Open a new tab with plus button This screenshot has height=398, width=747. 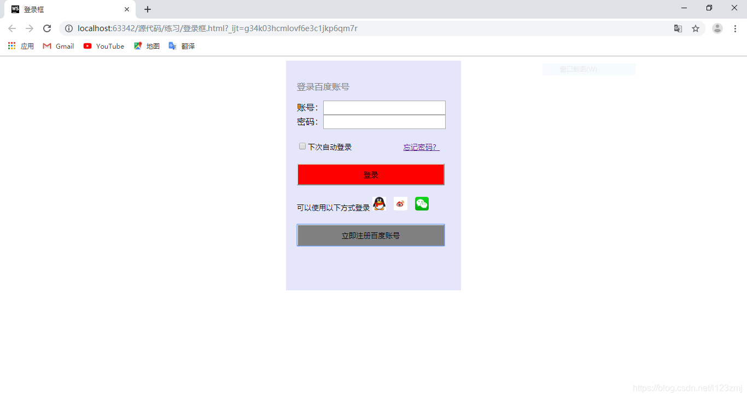148,9
